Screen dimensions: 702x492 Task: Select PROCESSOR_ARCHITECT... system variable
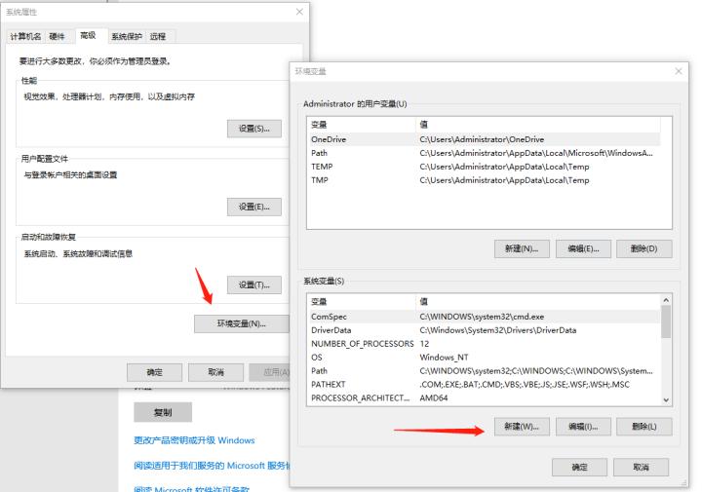click(x=485, y=397)
